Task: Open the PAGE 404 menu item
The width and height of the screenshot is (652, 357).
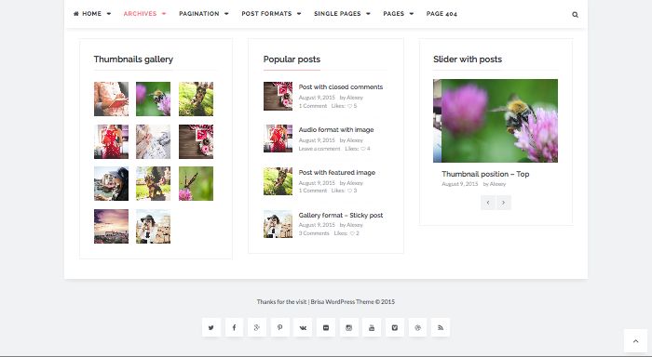Action: tap(441, 14)
